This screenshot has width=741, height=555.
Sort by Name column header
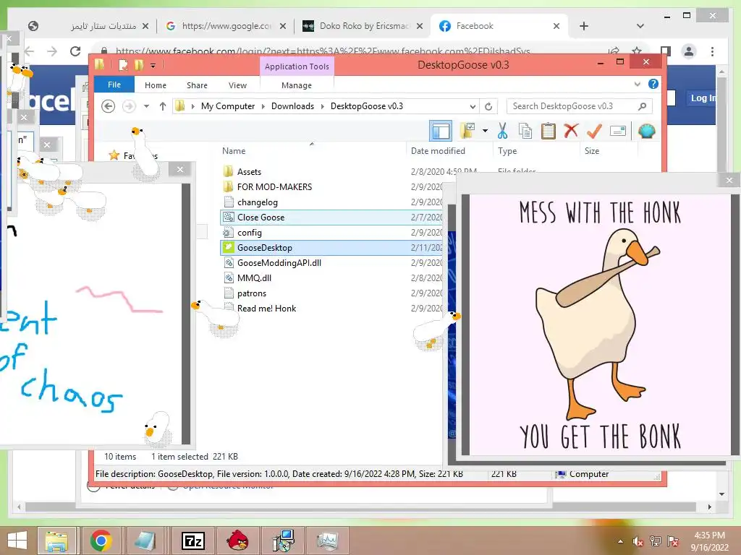(x=234, y=151)
